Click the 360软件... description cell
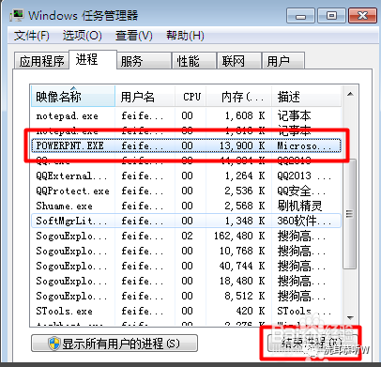Screen dimensions: 381x367 (304, 221)
